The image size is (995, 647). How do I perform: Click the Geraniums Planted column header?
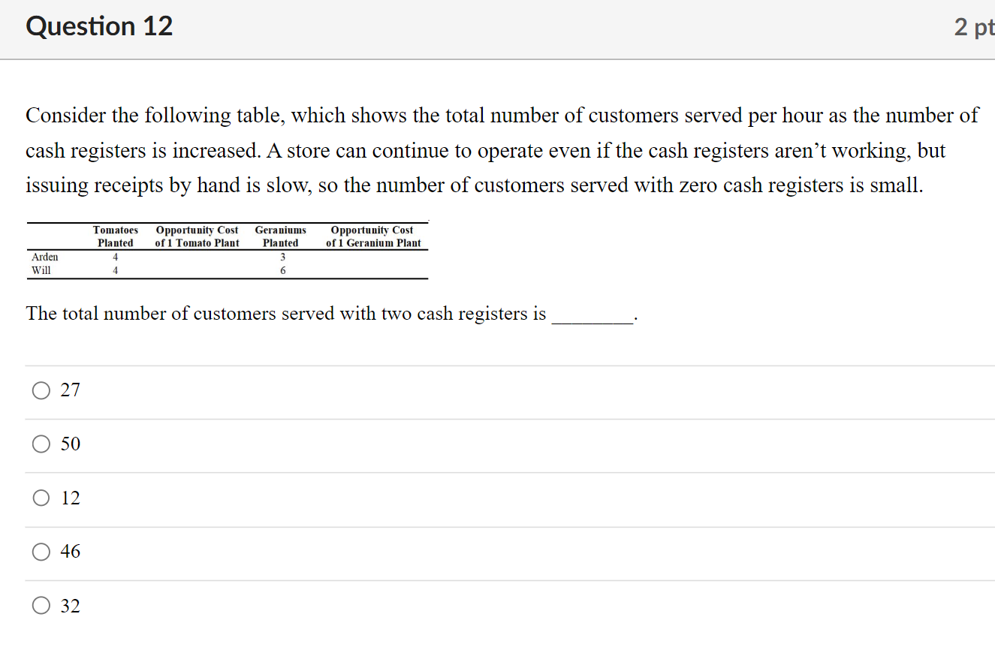point(280,236)
